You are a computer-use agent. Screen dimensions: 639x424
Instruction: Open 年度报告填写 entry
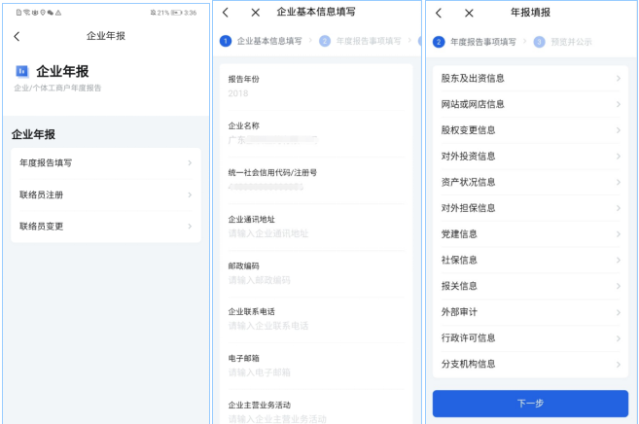105,163
